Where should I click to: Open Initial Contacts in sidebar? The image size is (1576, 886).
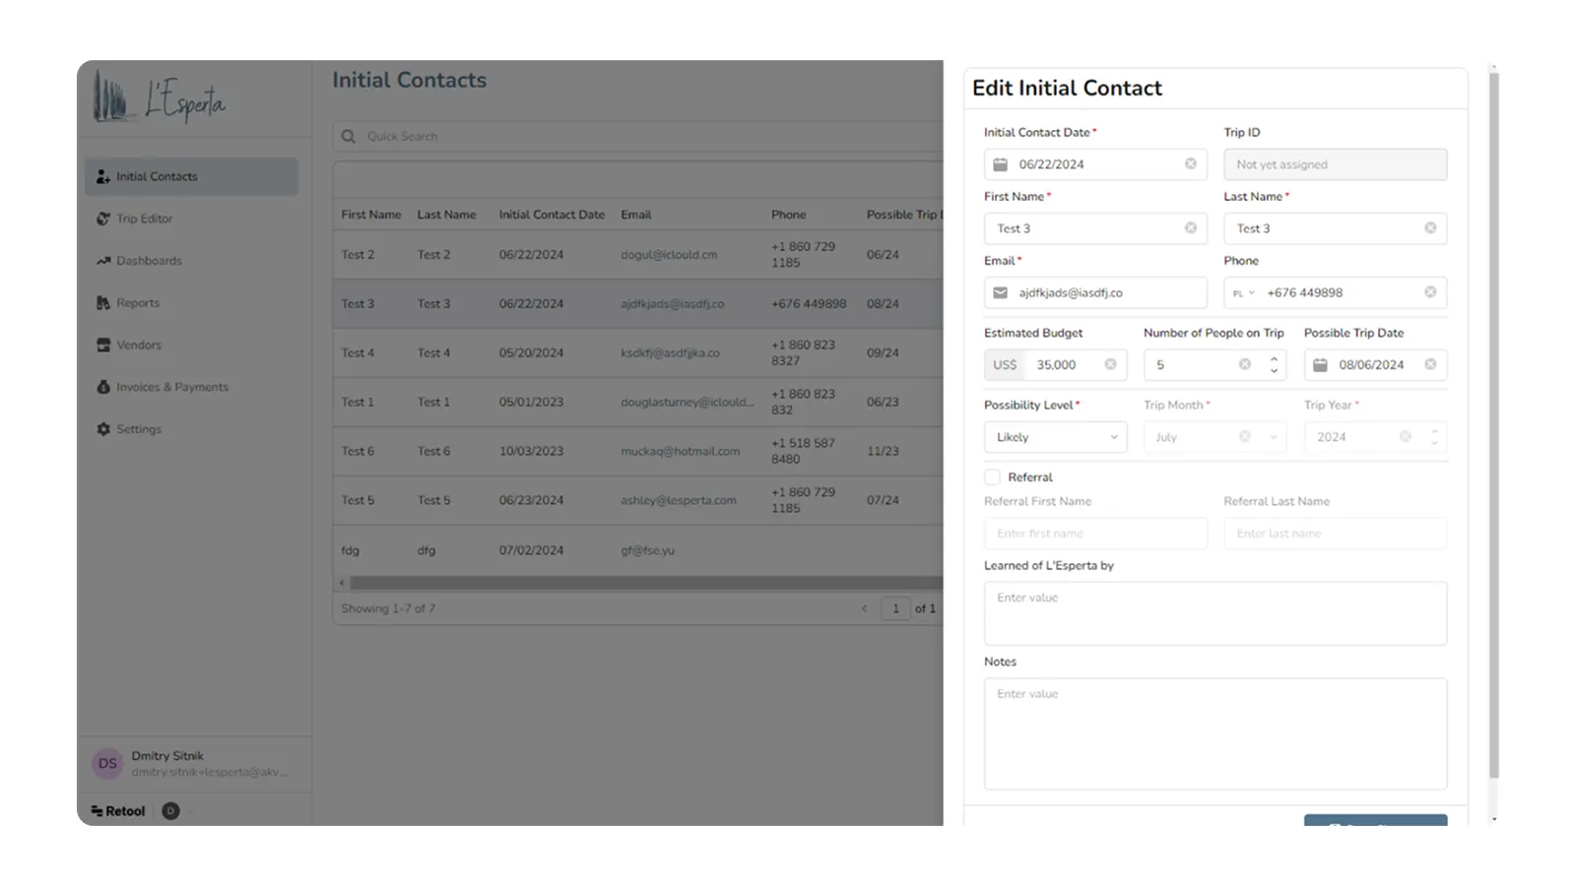click(191, 176)
